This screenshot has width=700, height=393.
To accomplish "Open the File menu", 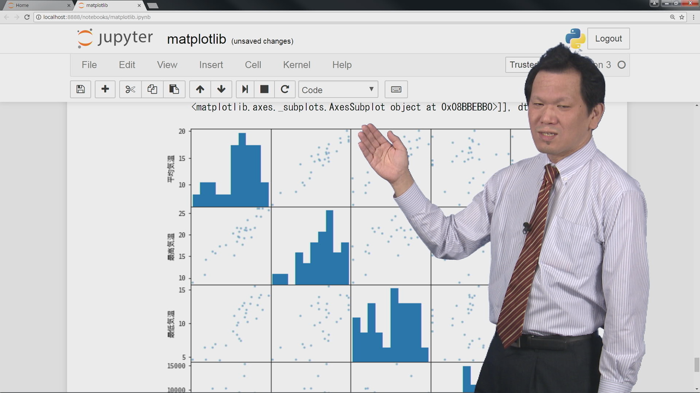I will (89, 65).
